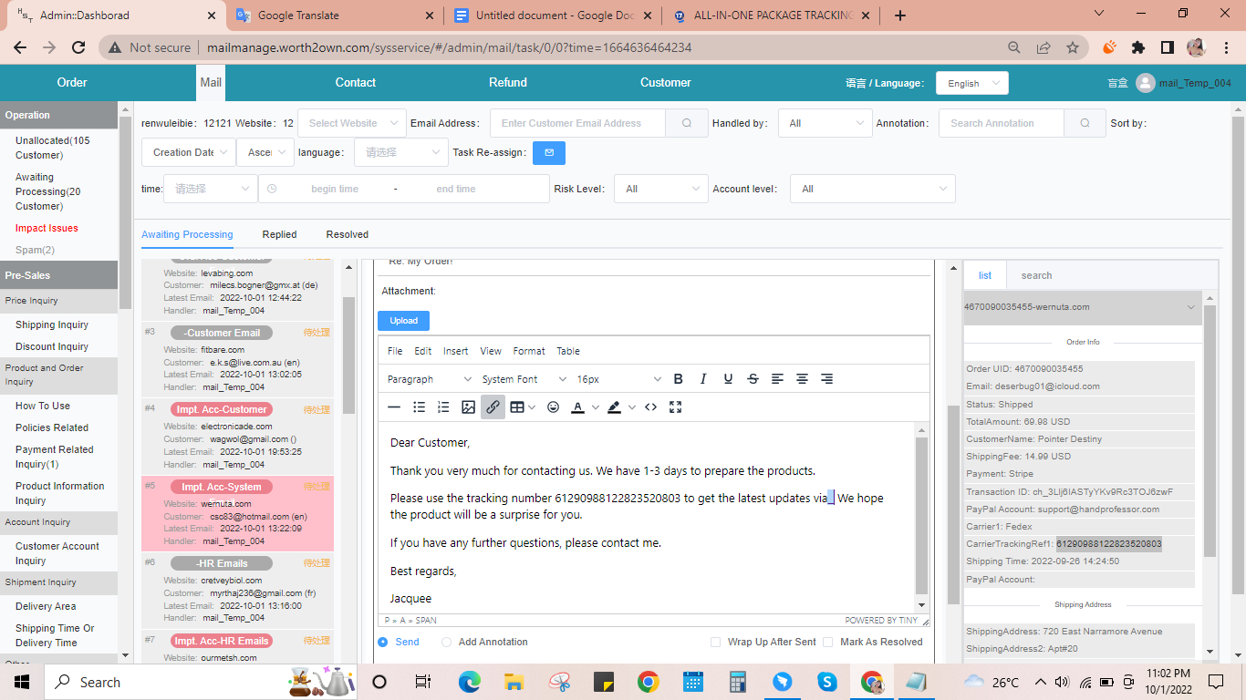Click the insert link icon
This screenshot has width=1246, height=700.
tap(493, 407)
